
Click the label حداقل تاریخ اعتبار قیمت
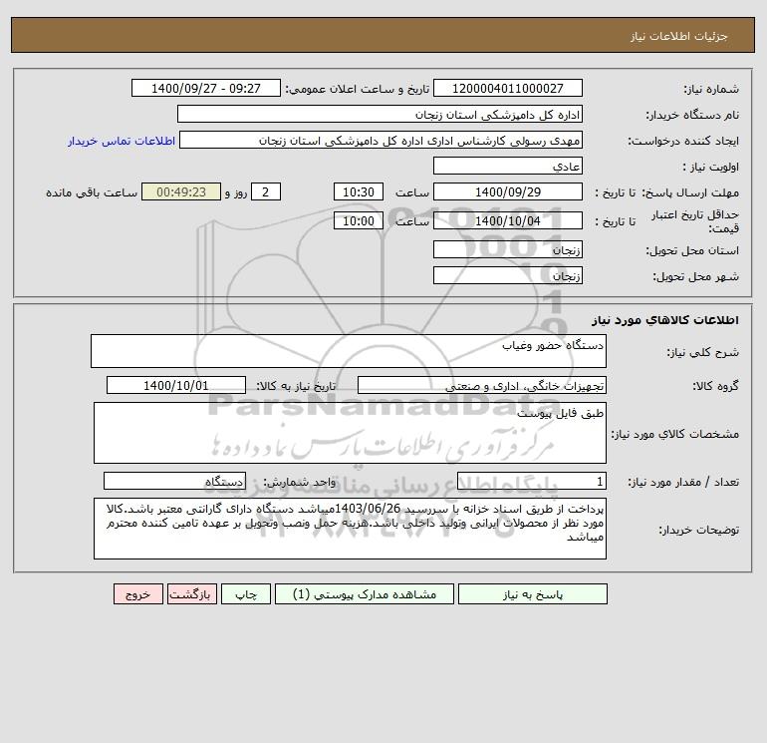[695, 221]
